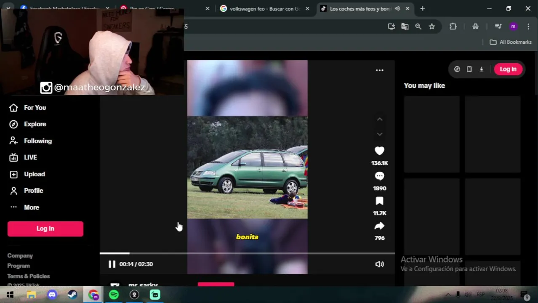Open the coin icon beside Log in
This screenshot has height=303, width=538.
457,69
